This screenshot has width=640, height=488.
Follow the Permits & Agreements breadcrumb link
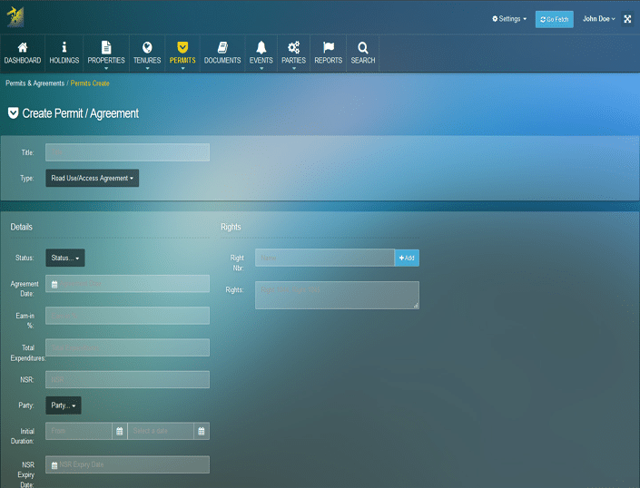tap(34, 83)
